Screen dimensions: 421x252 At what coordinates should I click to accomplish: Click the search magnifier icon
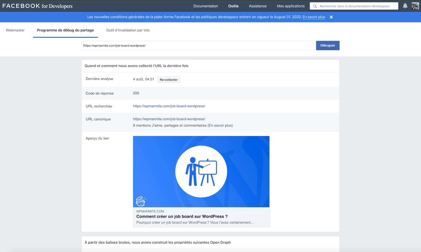pyautogui.click(x=315, y=6)
